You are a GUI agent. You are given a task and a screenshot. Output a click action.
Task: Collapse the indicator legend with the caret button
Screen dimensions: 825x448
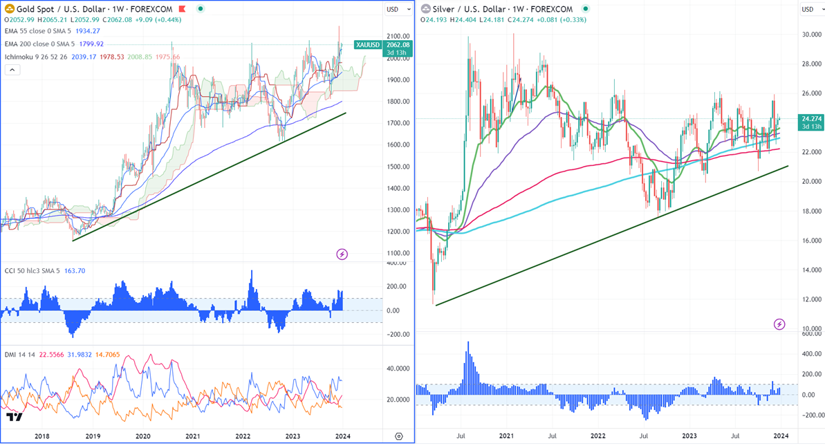pos(12,69)
